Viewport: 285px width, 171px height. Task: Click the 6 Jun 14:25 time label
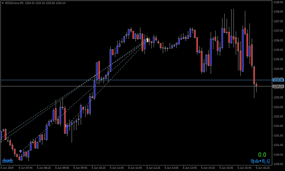(208, 168)
